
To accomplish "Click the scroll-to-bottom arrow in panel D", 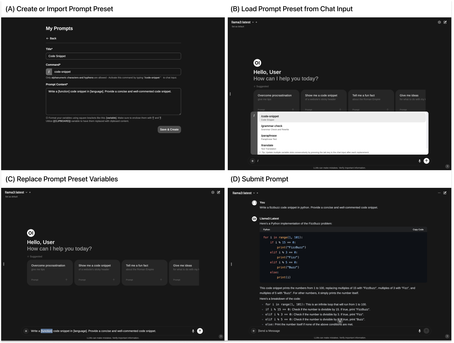I will pos(340,321).
